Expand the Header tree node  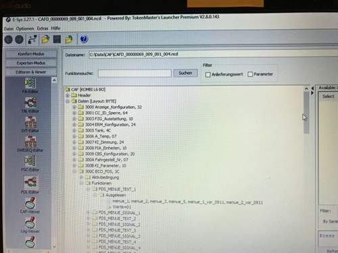tap(68, 95)
